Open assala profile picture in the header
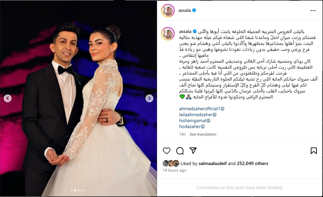The width and height of the screenshot is (323, 197). tap(168, 10)
